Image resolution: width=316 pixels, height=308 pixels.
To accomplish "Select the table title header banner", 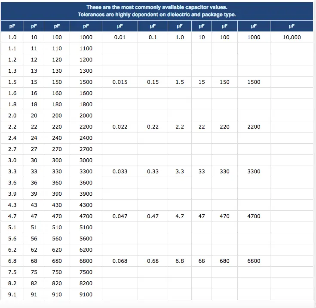I will point(157,11).
